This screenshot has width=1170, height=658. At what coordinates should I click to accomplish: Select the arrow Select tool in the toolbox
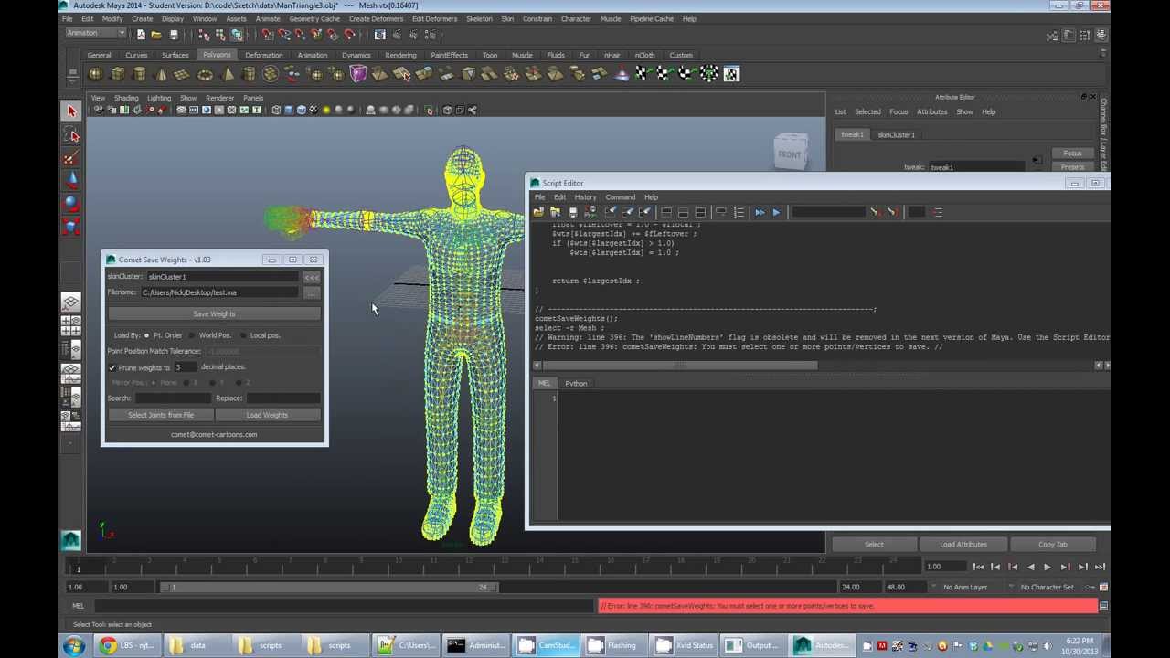(71, 111)
